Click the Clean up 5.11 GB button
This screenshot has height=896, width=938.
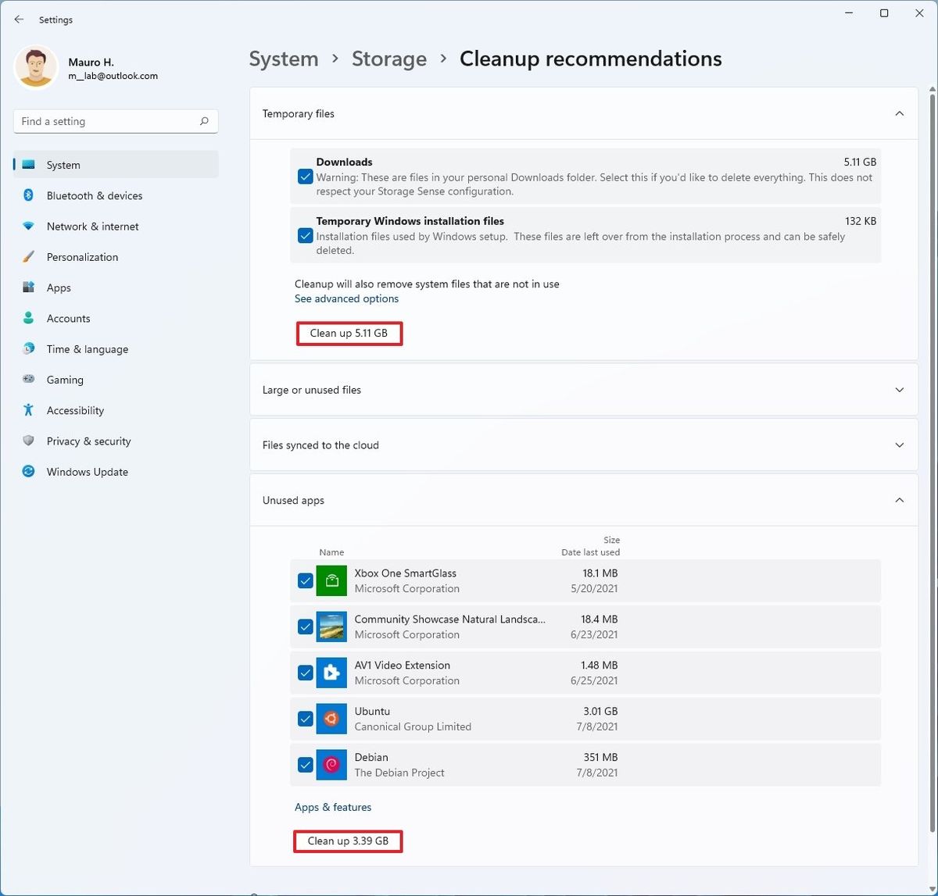point(349,334)
